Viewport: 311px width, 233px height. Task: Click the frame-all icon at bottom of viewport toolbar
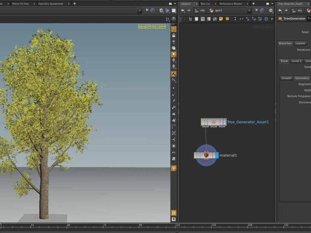(173, 212)
